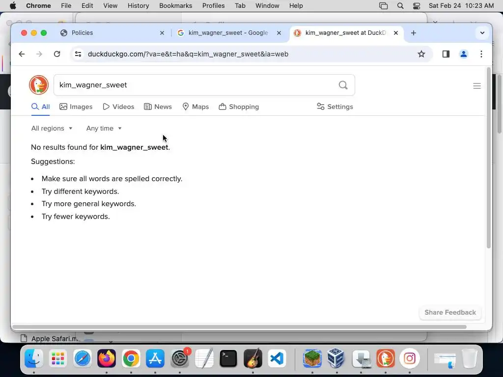The width and height of the screenshot is (503, 377).
Task: Open the Profiles menu
Action: click(213, 6)
